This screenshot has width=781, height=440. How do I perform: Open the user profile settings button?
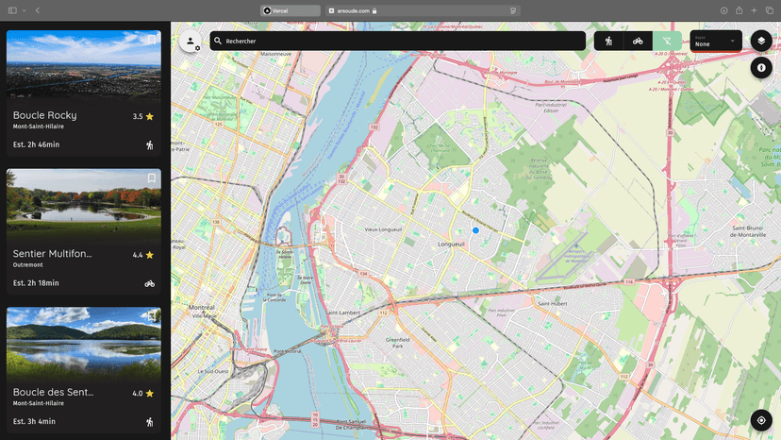pyautogui.click(x=191, y=42)
